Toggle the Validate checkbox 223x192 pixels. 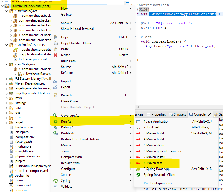[x=56, y=186]
